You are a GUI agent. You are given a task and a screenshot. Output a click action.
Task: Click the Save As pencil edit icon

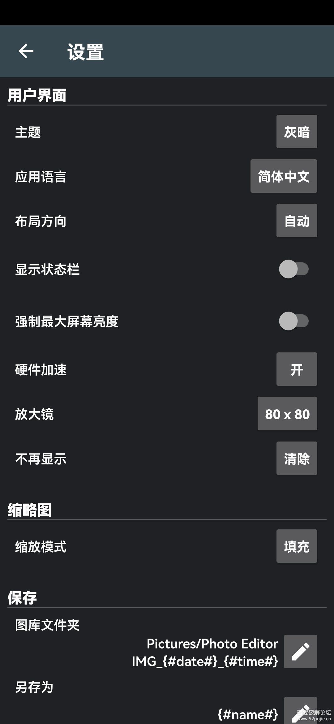click(x=300, y=712)
